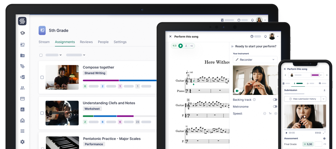Screen dimensions: 336x149
Task: Seek the phone video progress bar
Action: [305, 130]
